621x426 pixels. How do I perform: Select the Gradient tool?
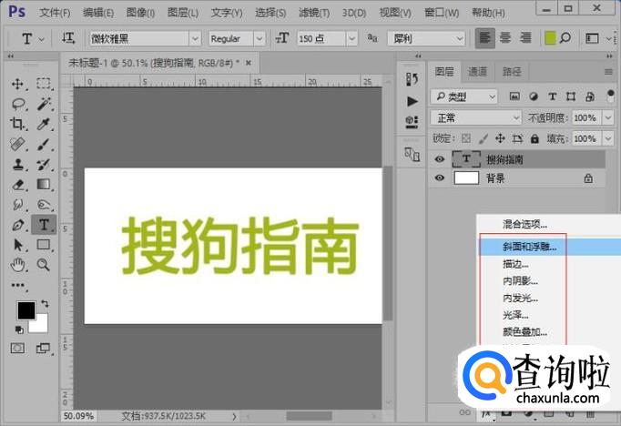(44, 185)
